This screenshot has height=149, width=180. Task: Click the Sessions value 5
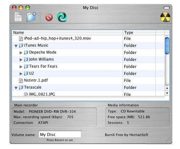point(128,123)
